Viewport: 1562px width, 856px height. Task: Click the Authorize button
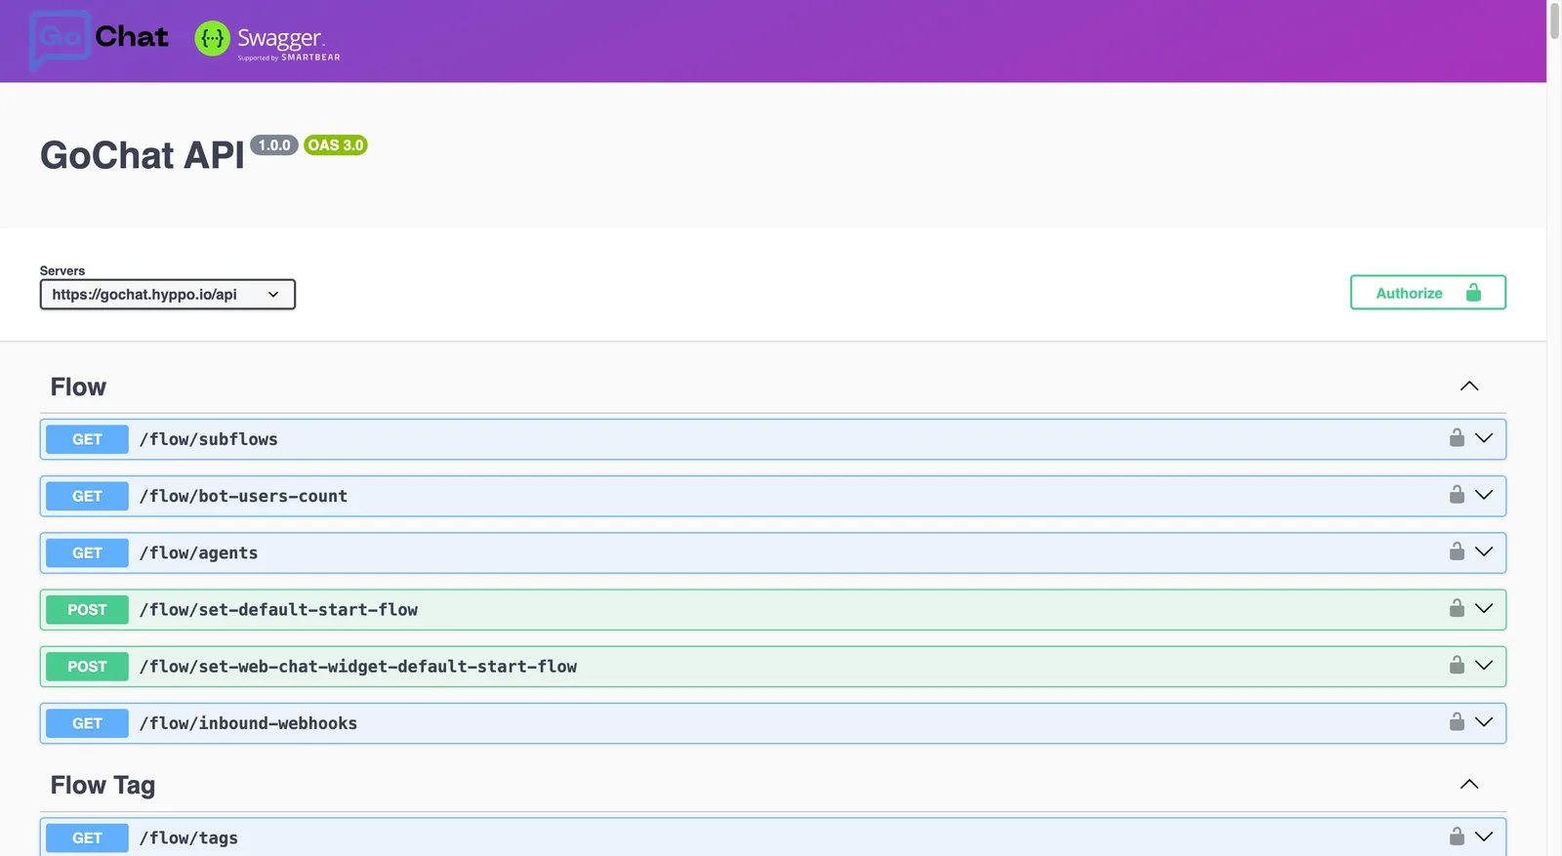(x=1428, y=293)
